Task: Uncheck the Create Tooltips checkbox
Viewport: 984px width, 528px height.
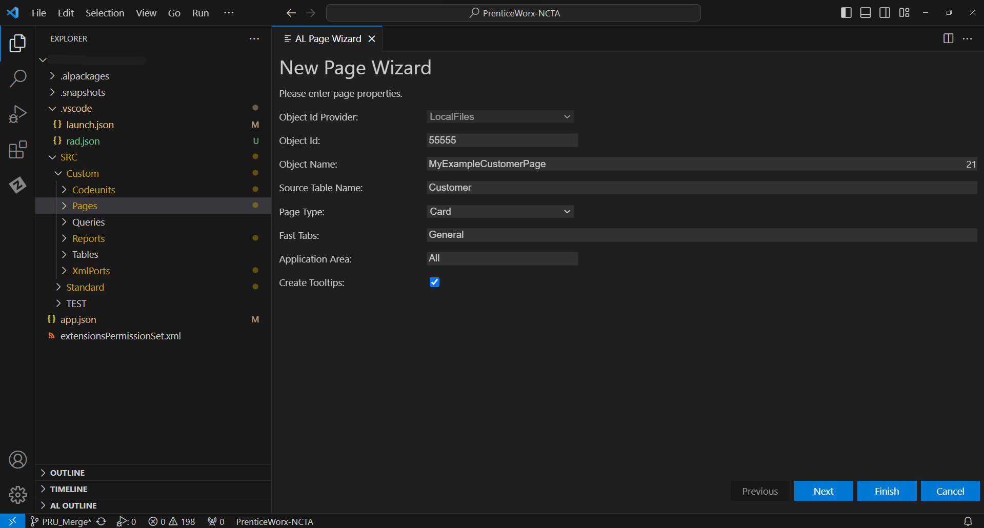Action: click(x=434, y=282)
